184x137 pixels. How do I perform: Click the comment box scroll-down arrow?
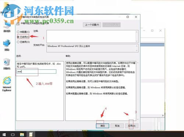[x=137, y=41]
